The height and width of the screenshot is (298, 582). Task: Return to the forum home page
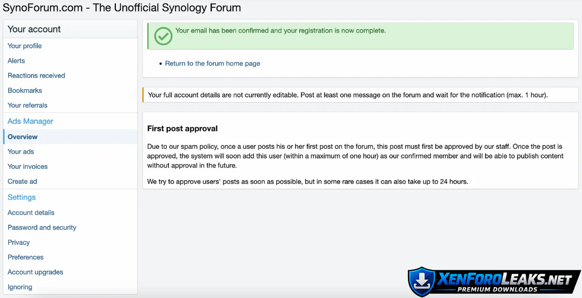click(212, 63)
